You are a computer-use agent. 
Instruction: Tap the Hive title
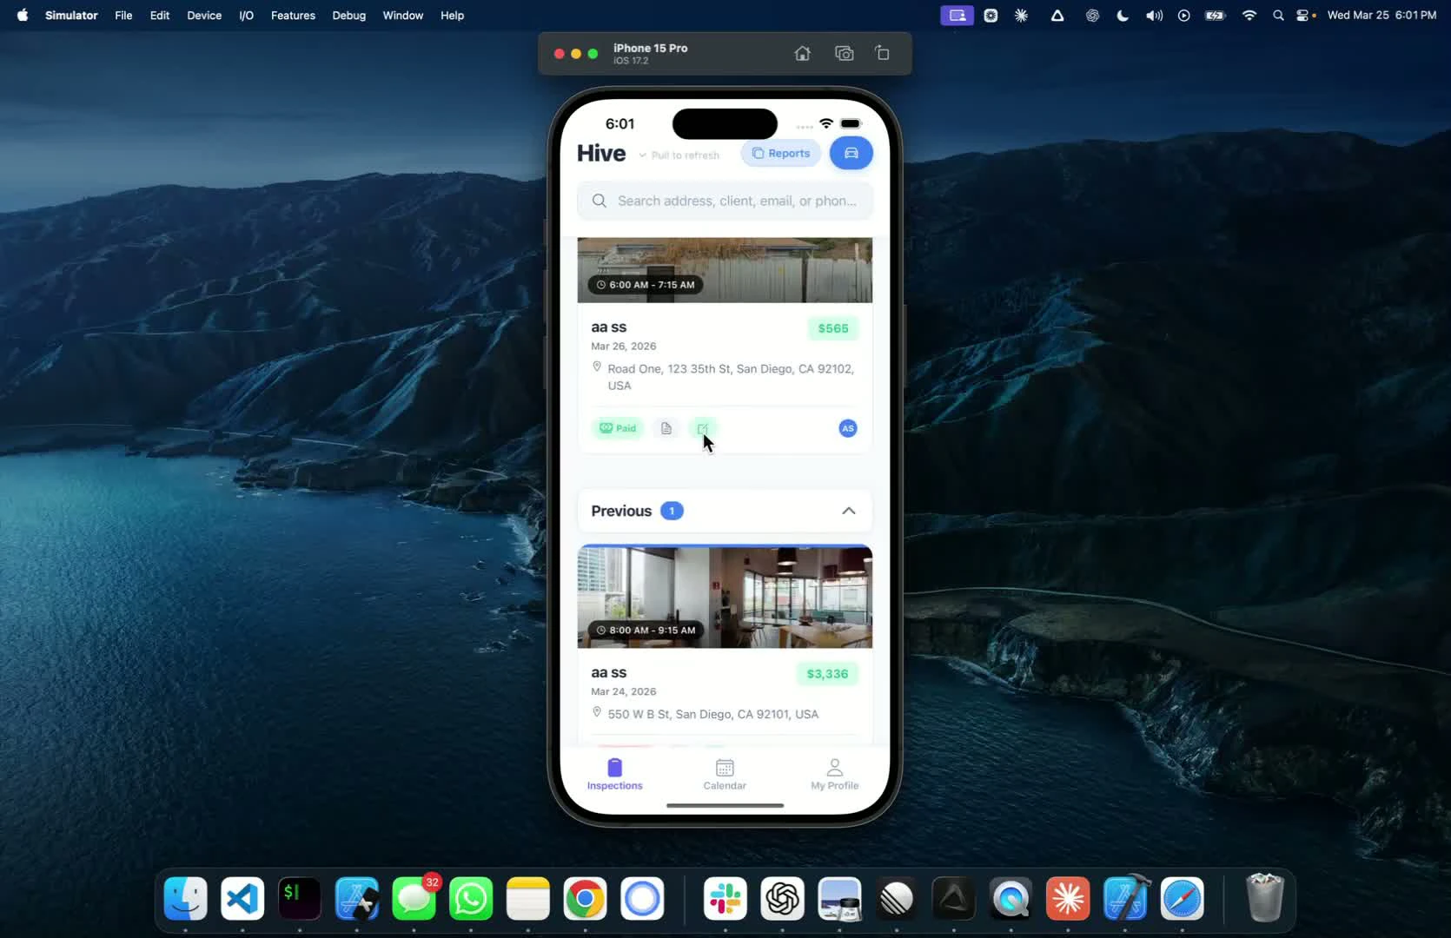601,153
